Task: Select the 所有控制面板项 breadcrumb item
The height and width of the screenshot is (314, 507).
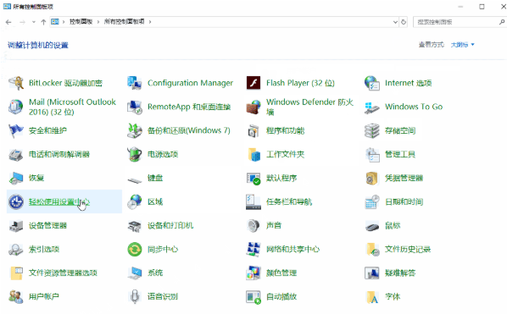Action: pyautogui.click(x=124, y=22)
